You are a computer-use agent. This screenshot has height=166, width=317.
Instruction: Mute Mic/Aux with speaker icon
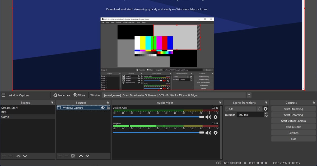pyautogui.click(x=208, y=133)
